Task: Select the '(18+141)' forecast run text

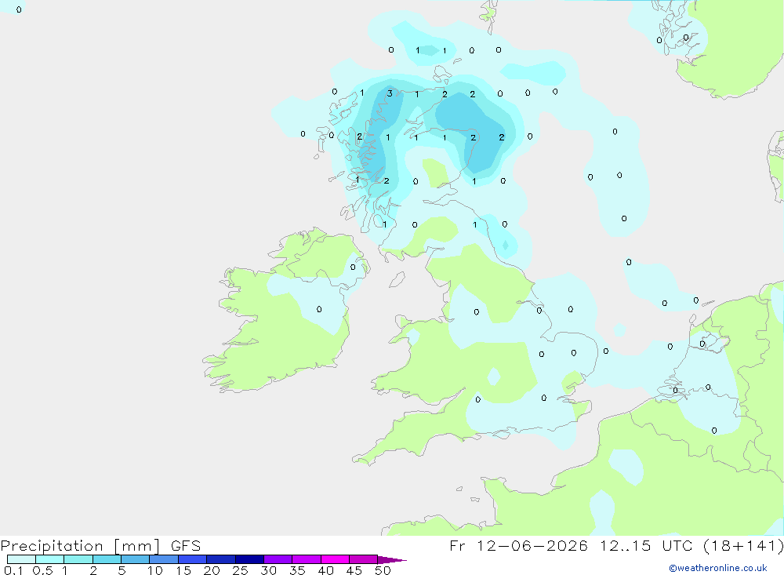Action: tap(743, 545)
